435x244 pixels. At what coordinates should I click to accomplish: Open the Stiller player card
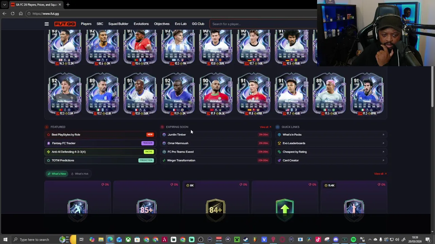point(253,47)
